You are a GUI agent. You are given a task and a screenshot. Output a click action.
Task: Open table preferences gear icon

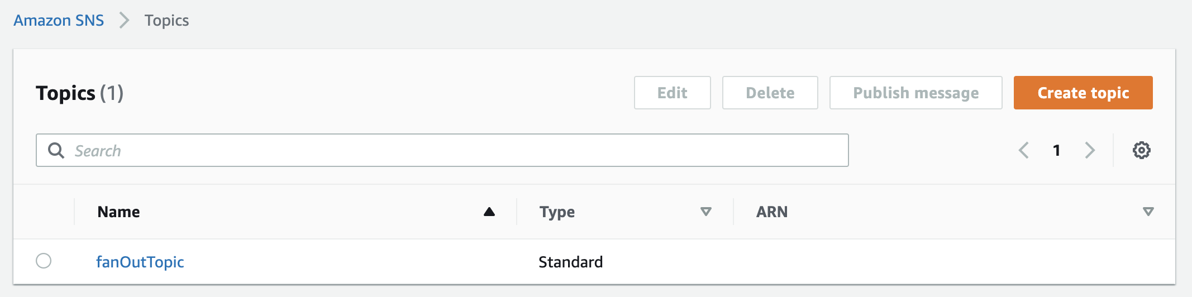pos(1141,150)
